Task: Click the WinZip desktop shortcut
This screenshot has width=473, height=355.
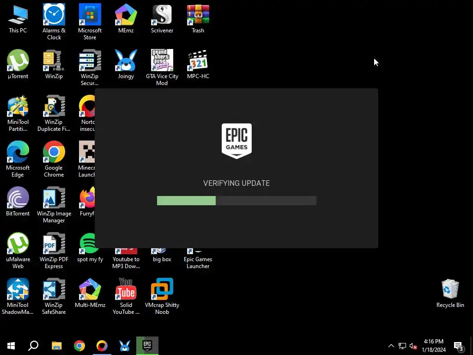Action: click(54, 64)
